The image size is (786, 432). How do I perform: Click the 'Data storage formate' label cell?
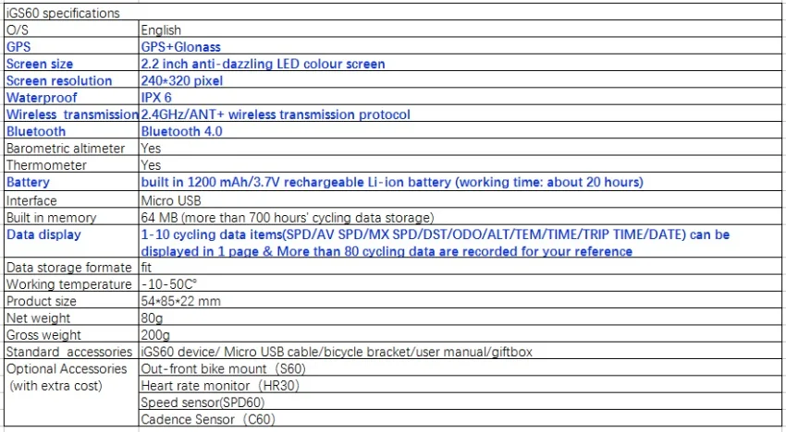(x=72, y=268)
